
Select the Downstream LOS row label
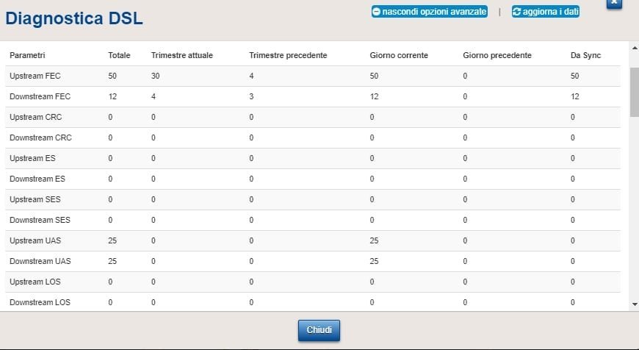click(40, 302)
